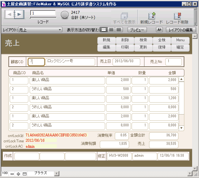Click the 消費税額 field 1,835
199x178 pixels.
(114, 145)
